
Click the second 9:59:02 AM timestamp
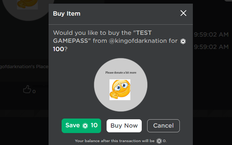pyautogui.click(x=211, y=47)
